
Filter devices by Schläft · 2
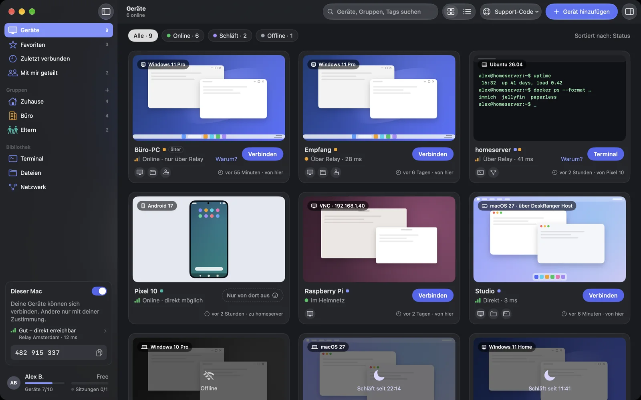230,36
